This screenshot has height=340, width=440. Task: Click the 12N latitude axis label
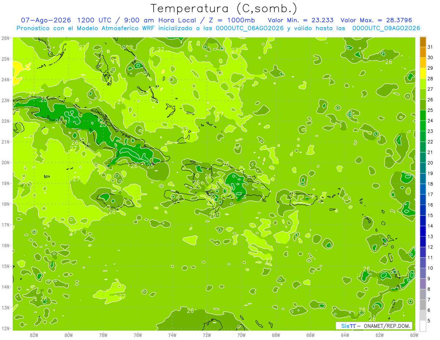pos(5,328)
